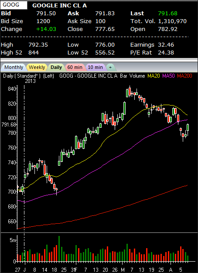
Task: Click the 5m volume axis label
Action: coord(13,240)
